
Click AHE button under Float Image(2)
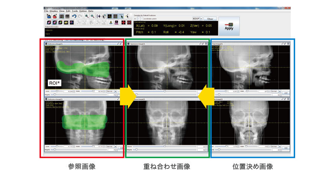(x=286, y=148)
